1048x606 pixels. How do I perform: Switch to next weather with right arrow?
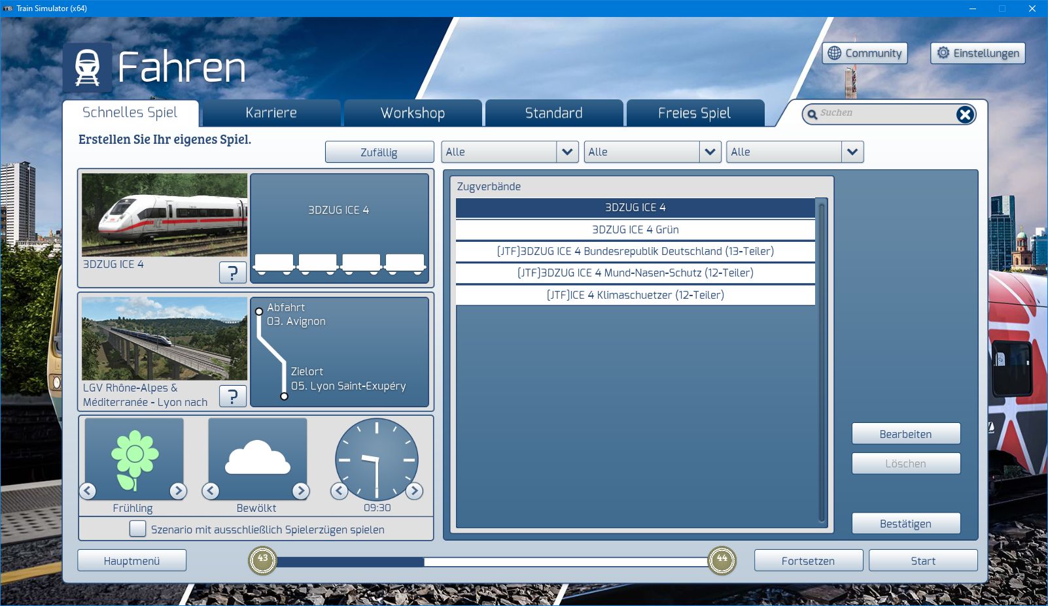(300, 491)
